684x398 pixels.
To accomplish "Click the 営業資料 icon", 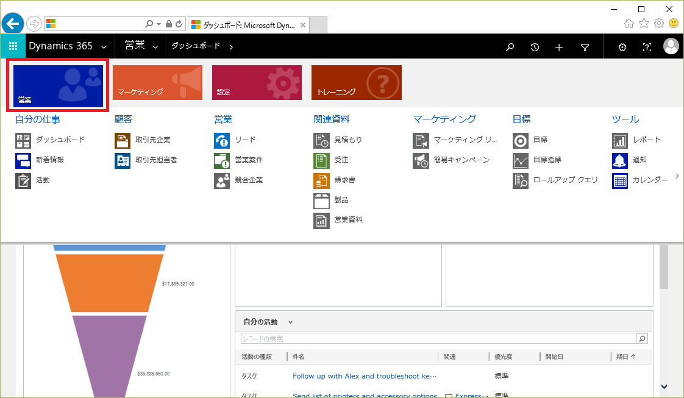I will (321, 221).
